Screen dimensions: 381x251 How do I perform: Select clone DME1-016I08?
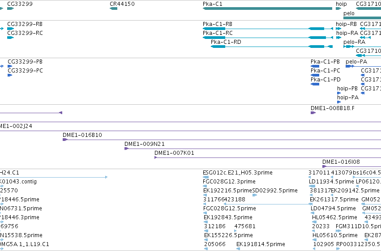[x=351, y=167]
